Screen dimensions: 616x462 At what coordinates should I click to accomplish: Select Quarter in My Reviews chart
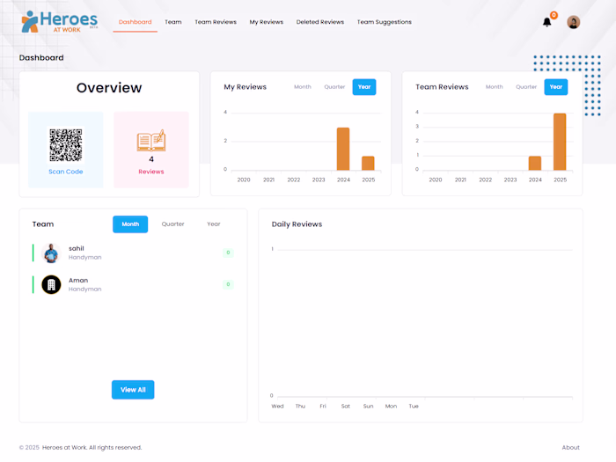tap(334, 87)
